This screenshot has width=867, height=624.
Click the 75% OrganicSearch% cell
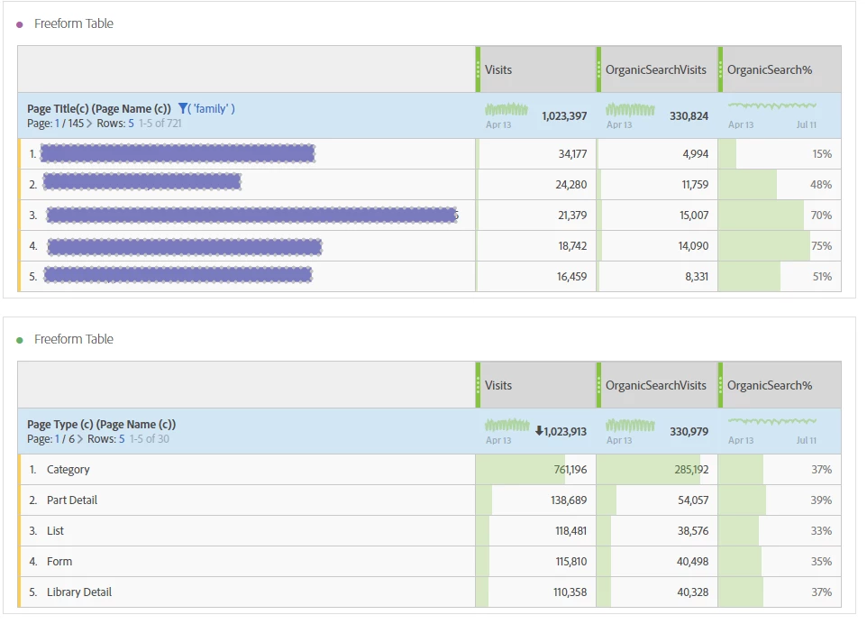coord(780,245)
